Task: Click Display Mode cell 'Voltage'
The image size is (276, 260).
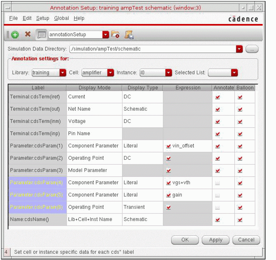Action: [94, 122]
